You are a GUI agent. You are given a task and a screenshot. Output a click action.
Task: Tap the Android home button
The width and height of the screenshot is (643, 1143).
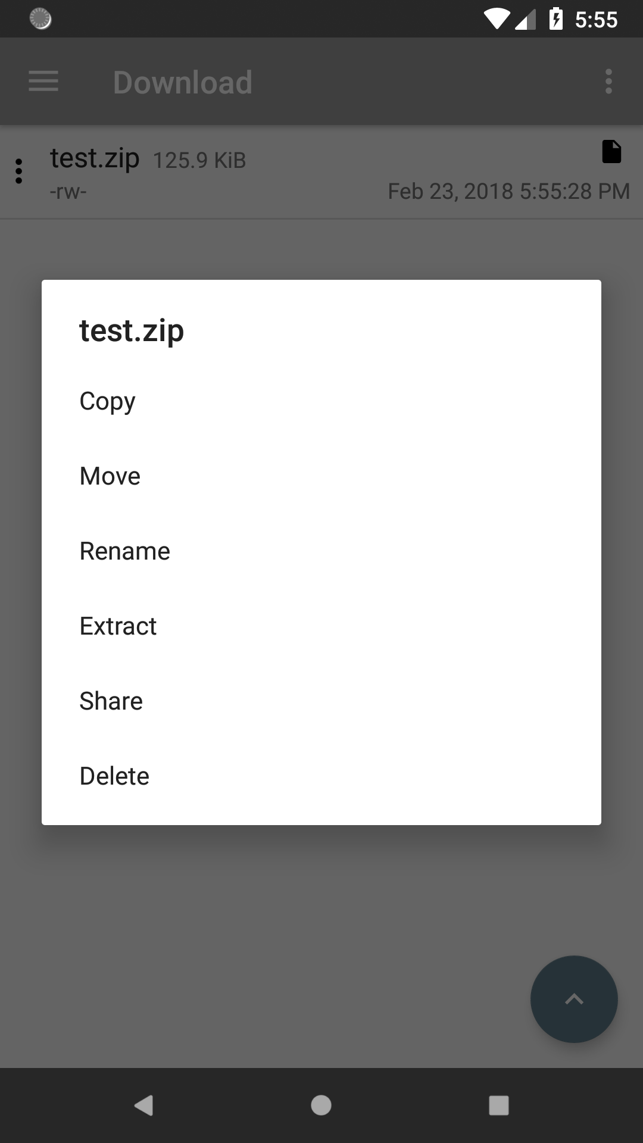(321, 1105)
